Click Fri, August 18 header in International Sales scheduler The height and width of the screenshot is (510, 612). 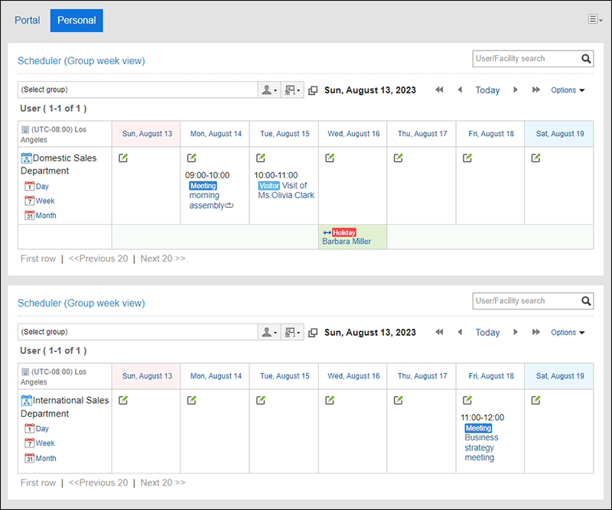[491, 376]
